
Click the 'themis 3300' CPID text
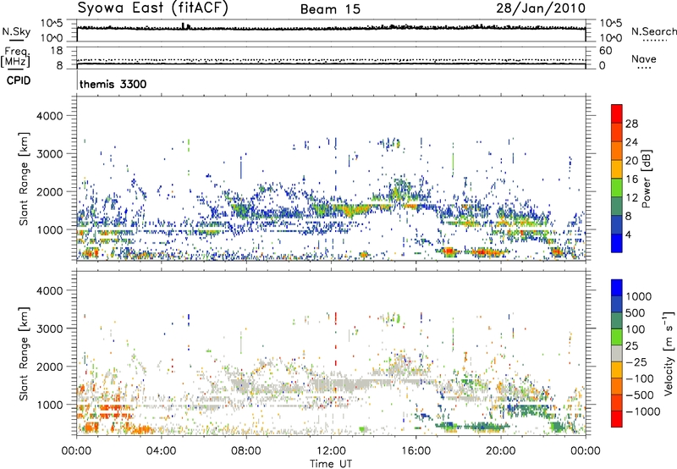click(113, 84)
